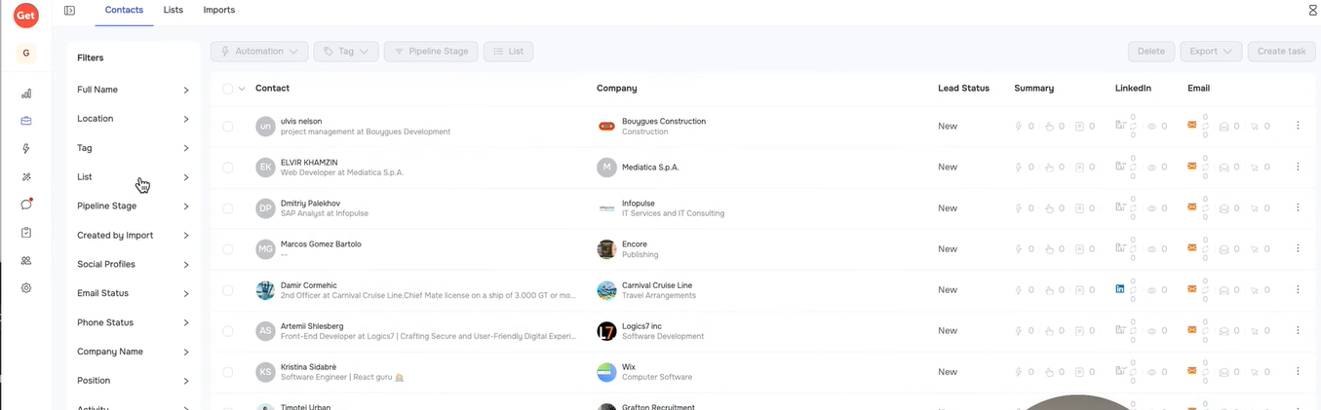Expand the Company Name filter
This screenshot has width=1321, height=410.
134,352
